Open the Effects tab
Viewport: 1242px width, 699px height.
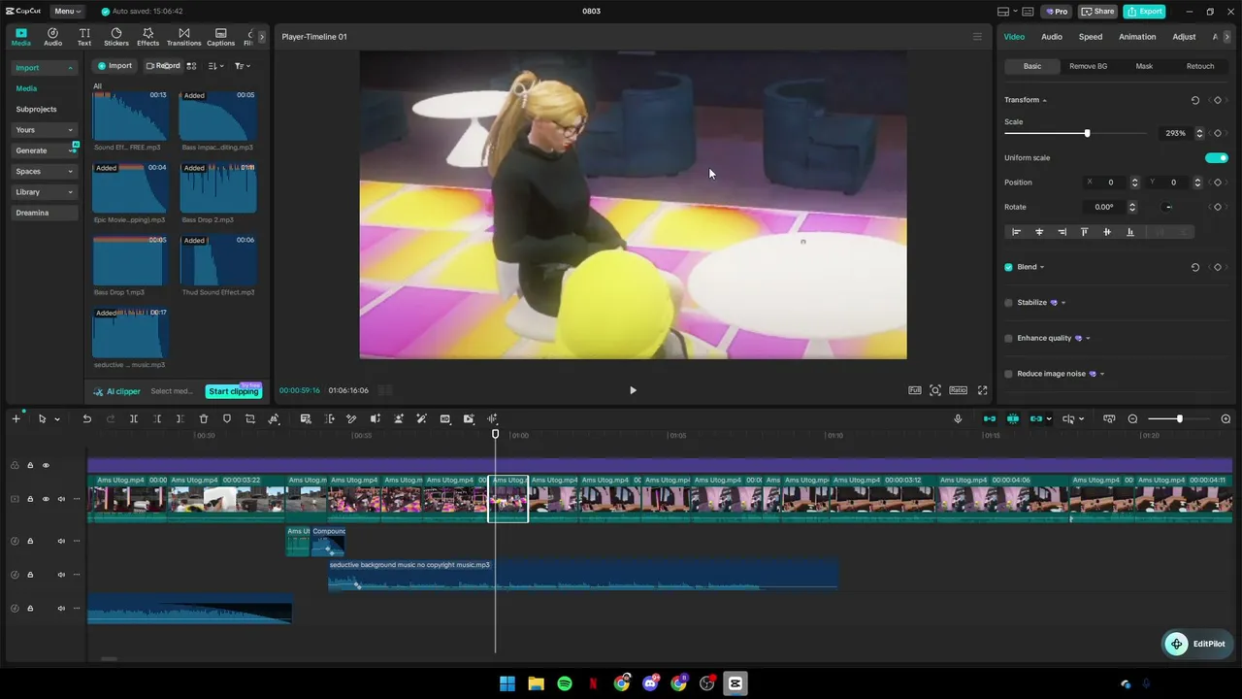[147, 37]
